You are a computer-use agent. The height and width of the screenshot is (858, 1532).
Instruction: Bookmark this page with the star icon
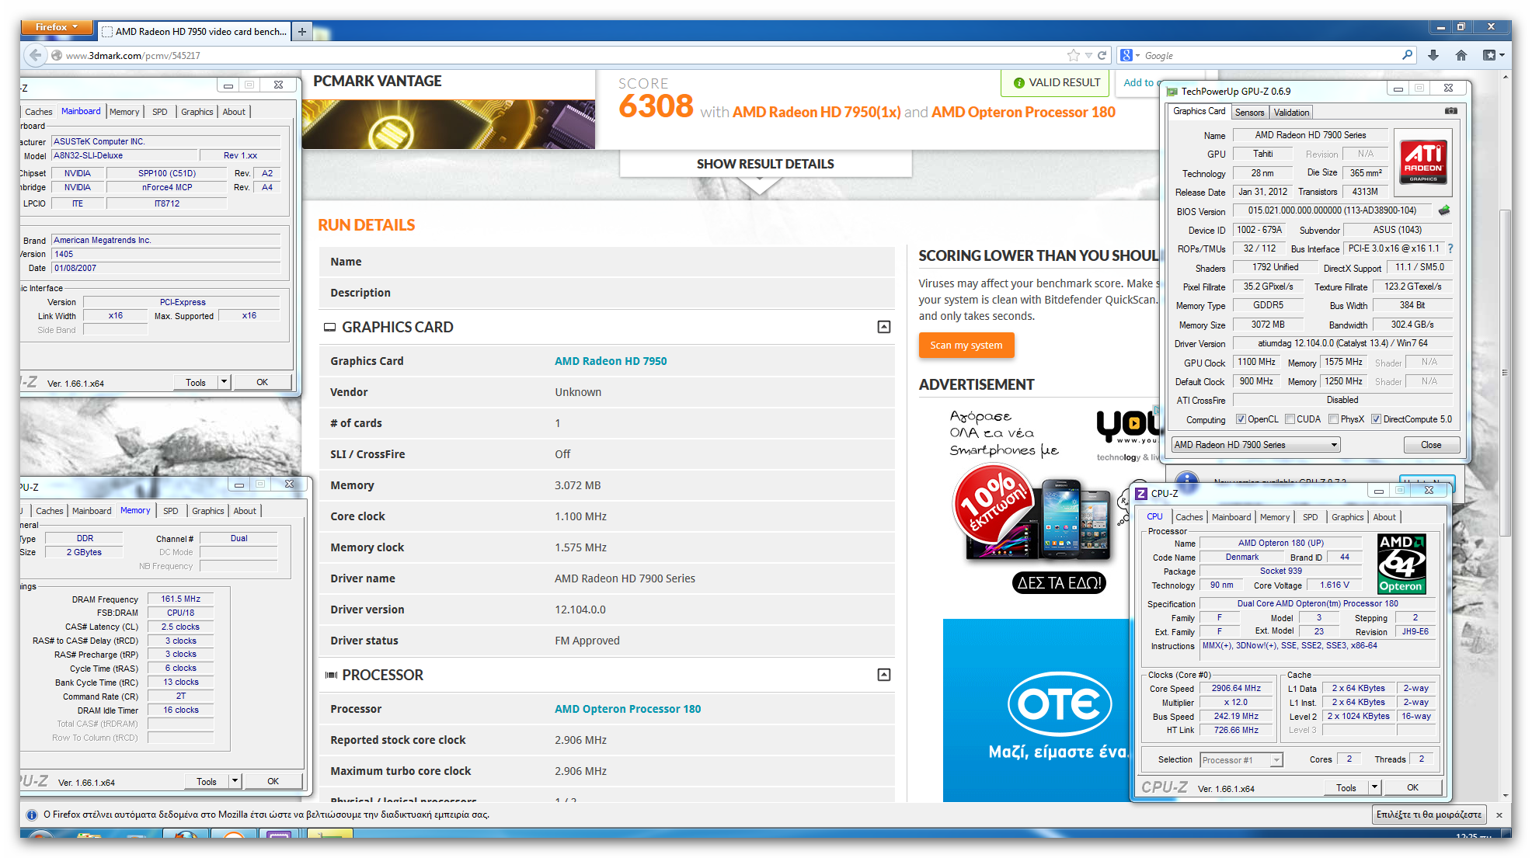1074,55
